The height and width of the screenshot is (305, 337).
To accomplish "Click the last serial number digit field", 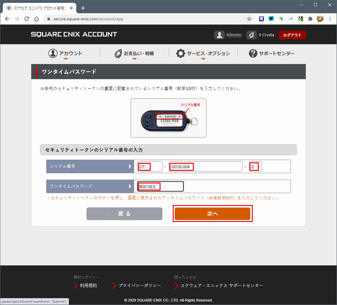I will (256, 167).
